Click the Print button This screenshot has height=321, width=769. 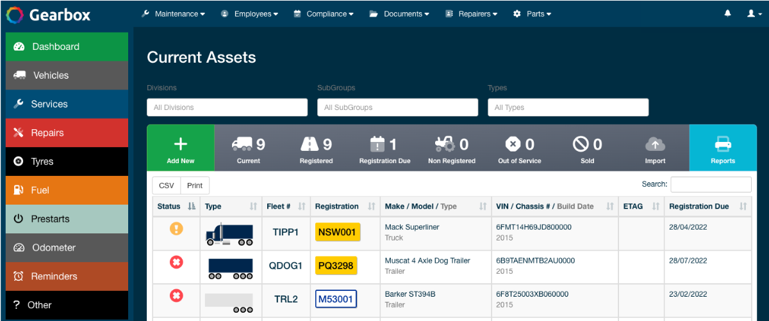(195, 185)
